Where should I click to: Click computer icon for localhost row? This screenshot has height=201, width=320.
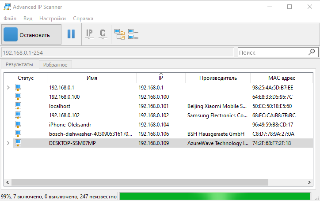[x=18, y=106]
